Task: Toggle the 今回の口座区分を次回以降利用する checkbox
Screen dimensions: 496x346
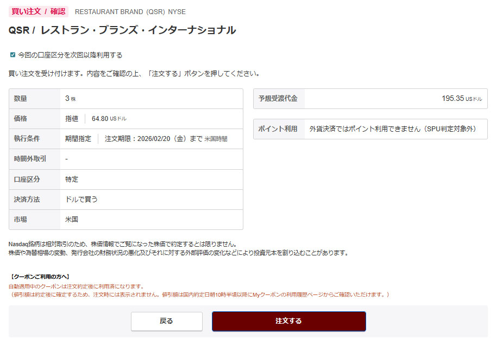Action: click(x=13, y=55)
